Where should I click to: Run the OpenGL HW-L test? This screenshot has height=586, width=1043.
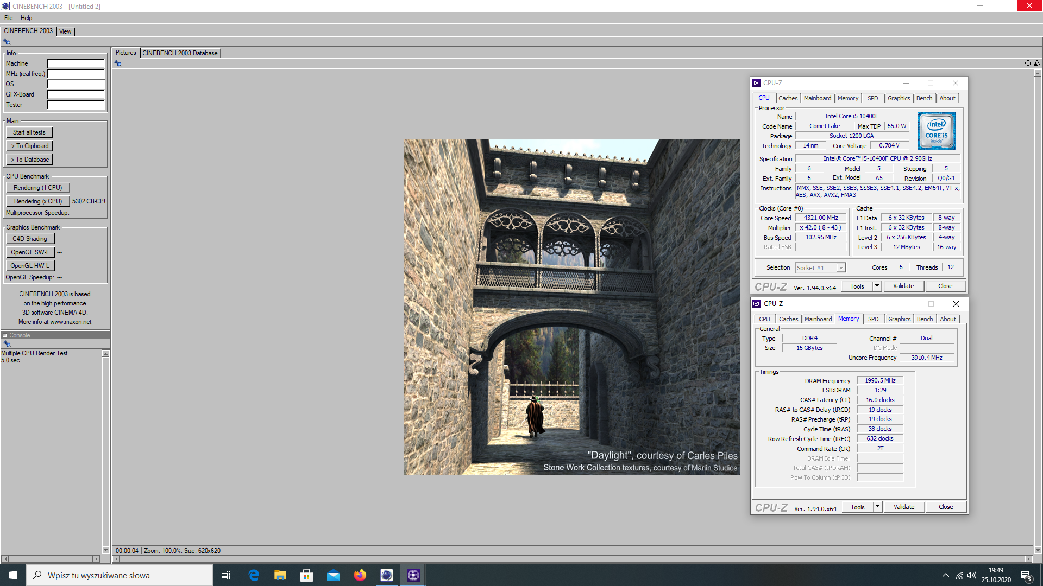point(30,266)
